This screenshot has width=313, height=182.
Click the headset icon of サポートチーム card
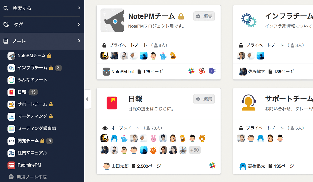point(249,103)
